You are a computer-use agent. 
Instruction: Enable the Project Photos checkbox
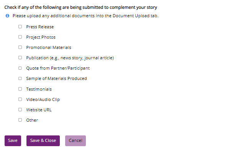pyautogui.click(x=20, y=37)
